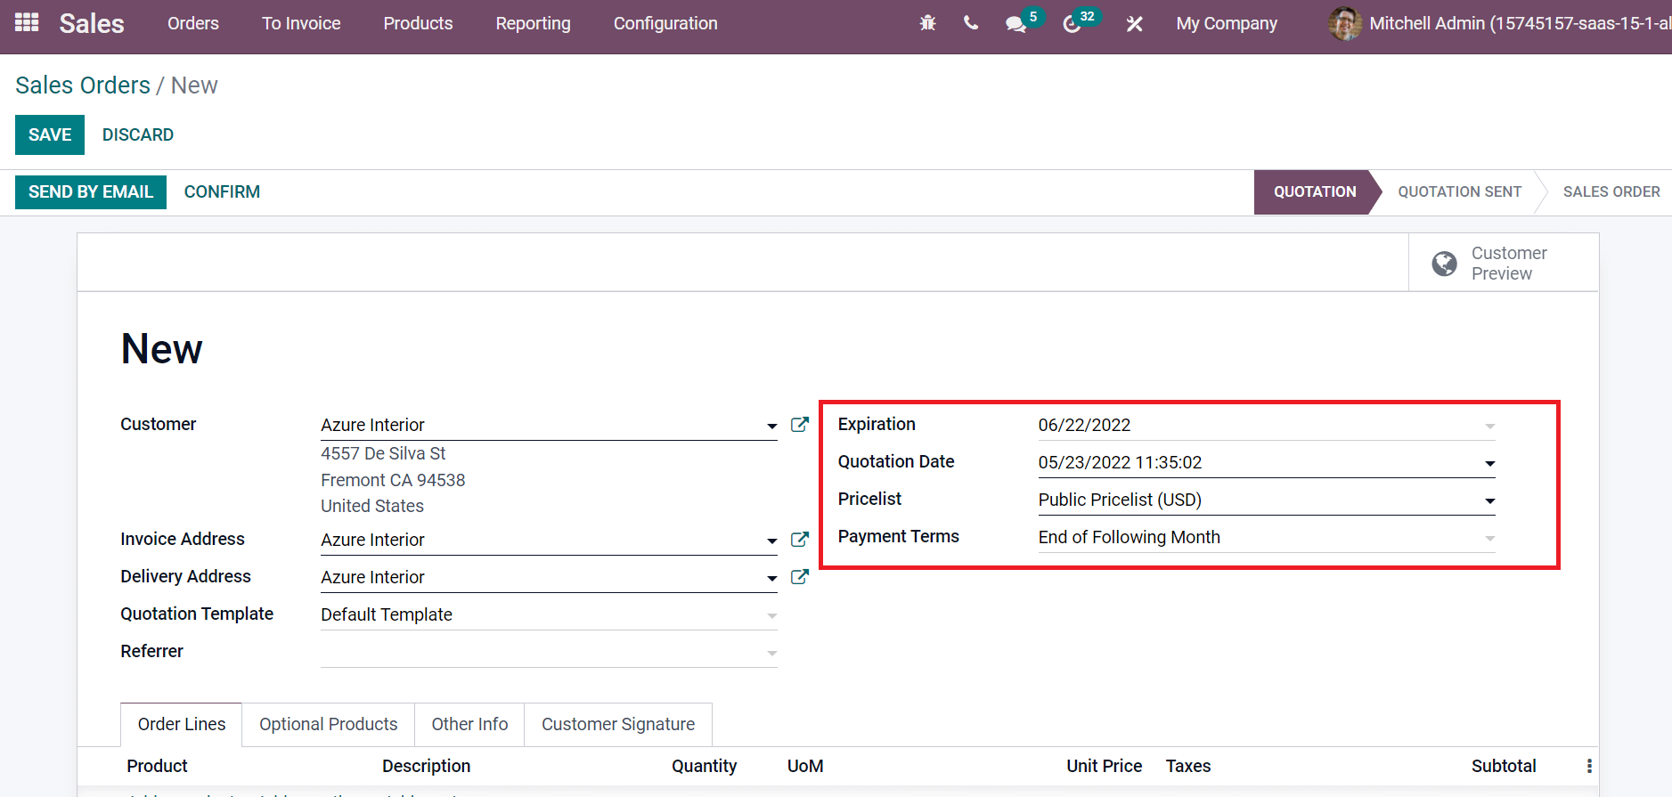Open activities clock icon with badge 32
1672x797 pixels.
(1072, 24)
